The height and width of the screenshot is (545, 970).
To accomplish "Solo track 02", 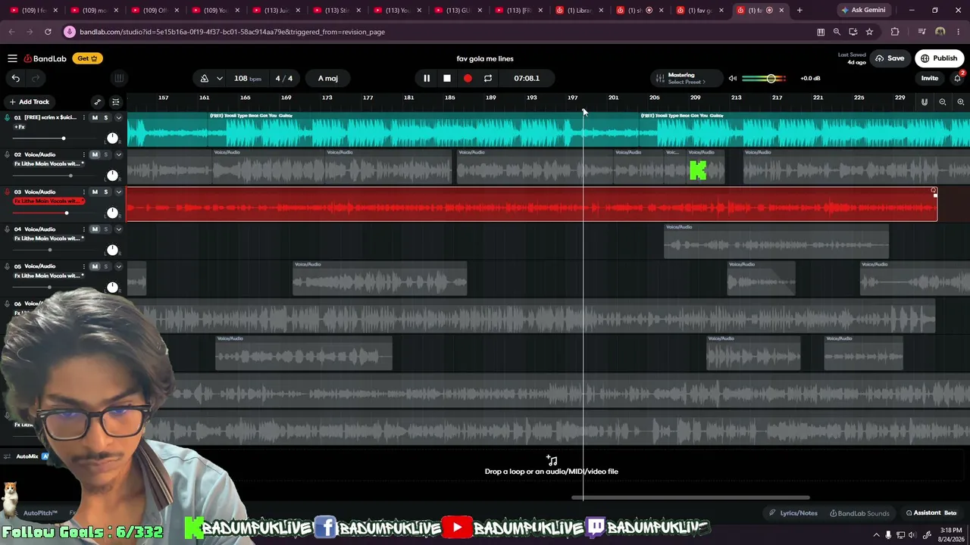I will coord(106,154).
